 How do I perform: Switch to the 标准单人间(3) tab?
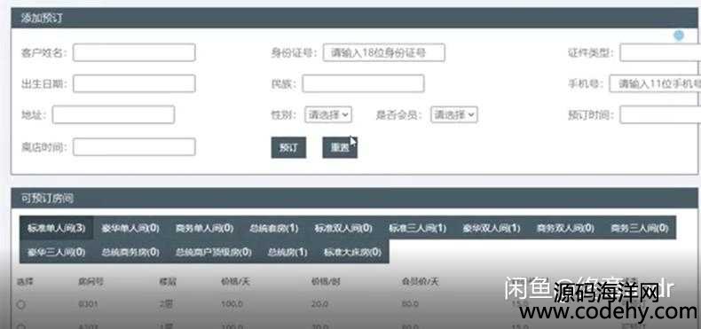[x=56, y=228]
